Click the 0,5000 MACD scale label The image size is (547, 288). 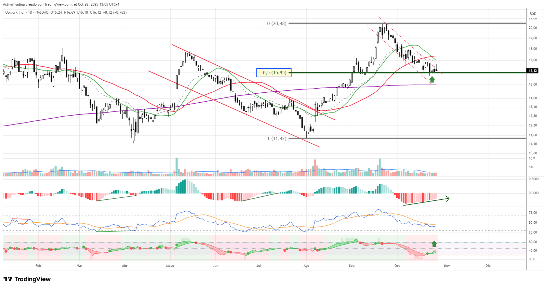pyautogui.click(x=533, y=179)
